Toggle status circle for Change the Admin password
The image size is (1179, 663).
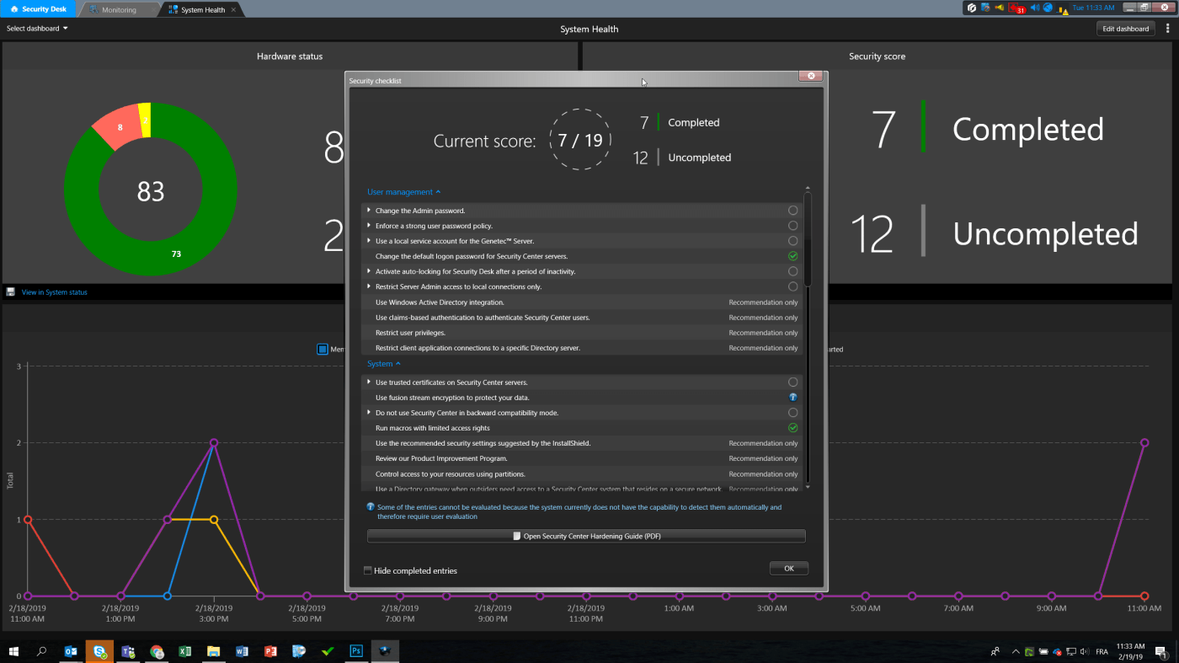[792, 211]
